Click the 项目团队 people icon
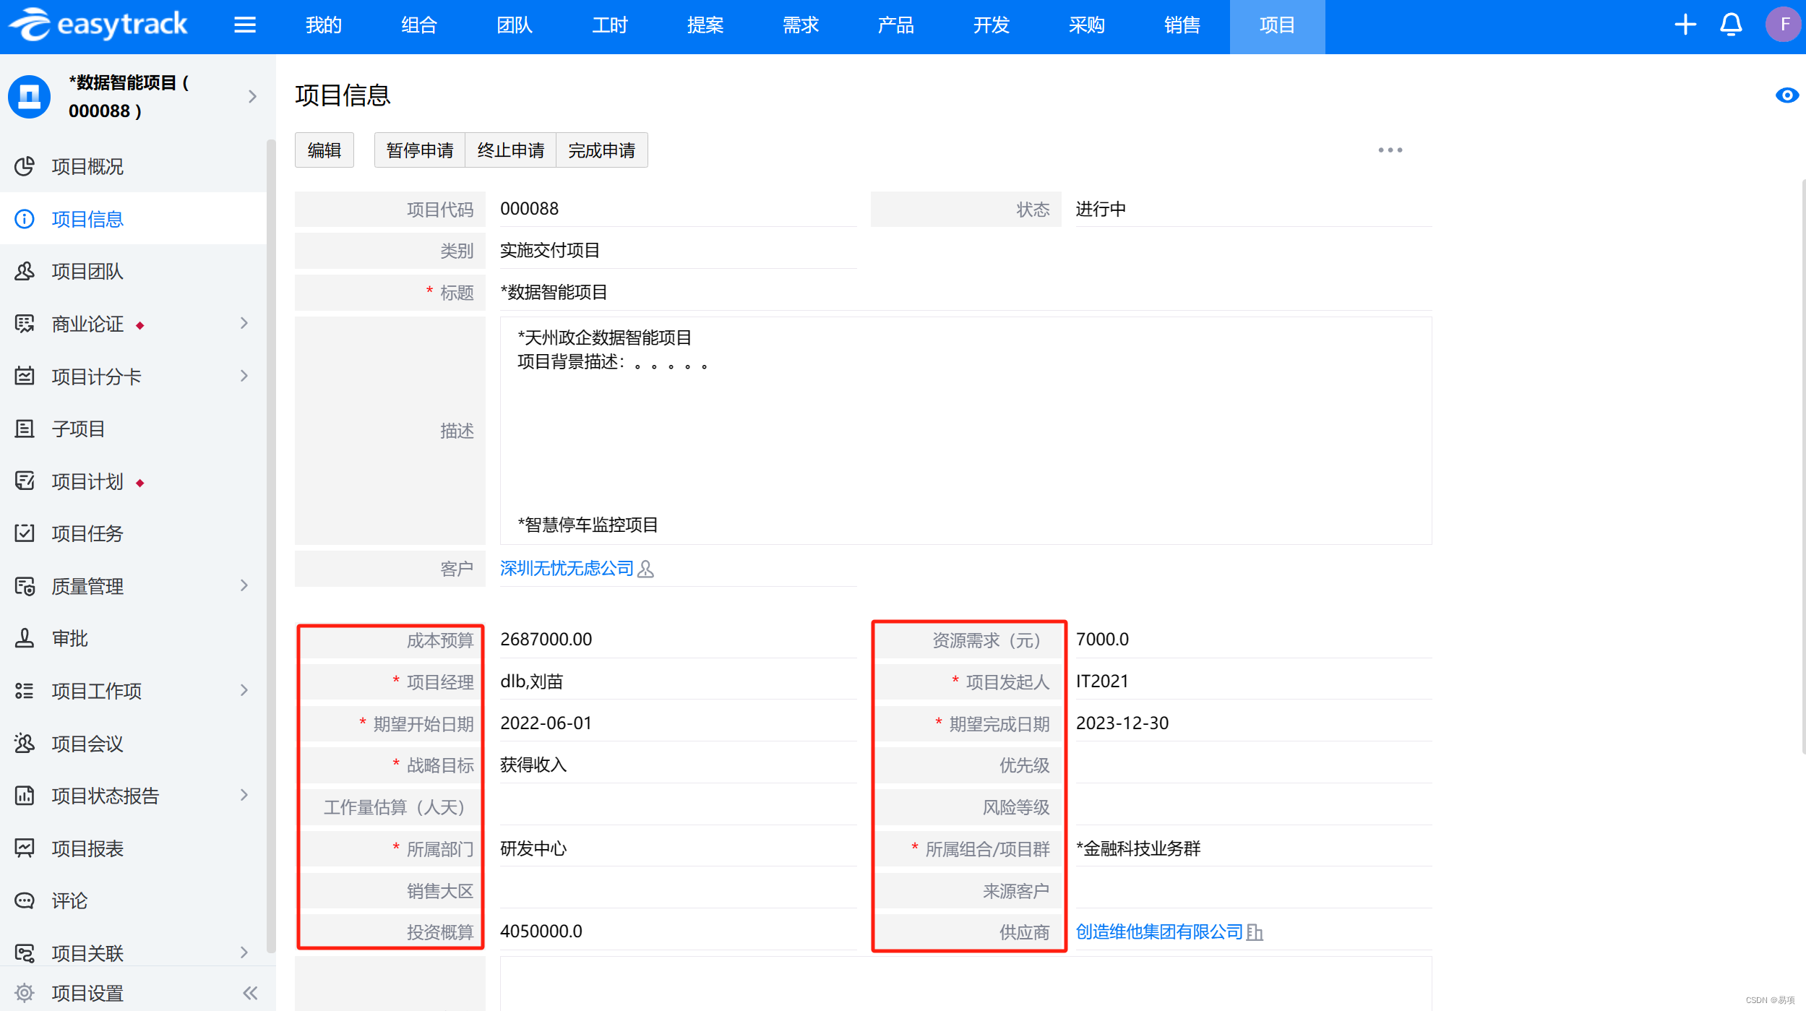Viewport: 1806px width, 1011px height. click(25, 271)
